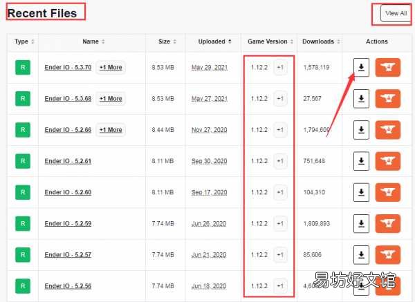Click the green R release badge for 5.3.70
Image resolution: width=415 pixels, height=302 pixels.
(23, 68)
